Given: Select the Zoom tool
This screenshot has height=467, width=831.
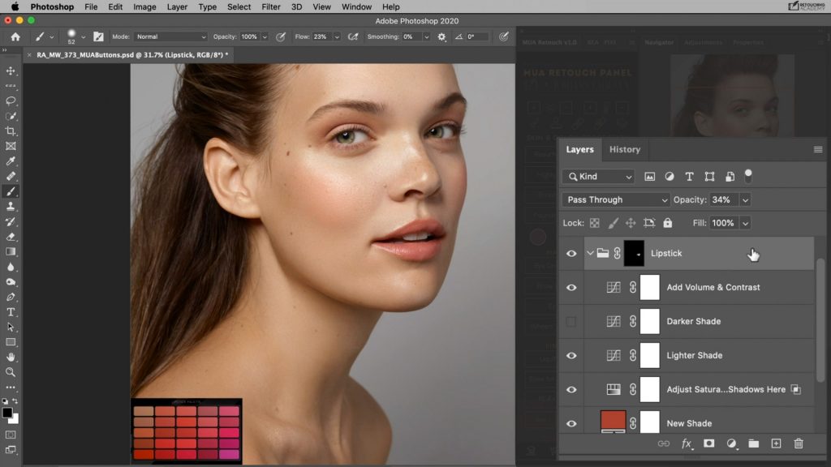Looking at the screenshot, I should 11,373.
